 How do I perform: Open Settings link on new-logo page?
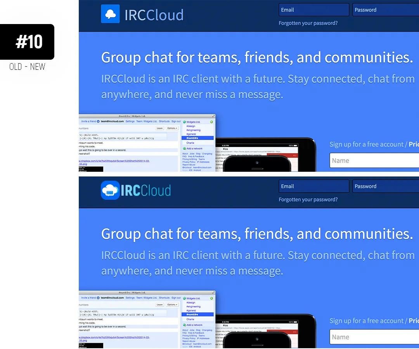tap(130, 298)
